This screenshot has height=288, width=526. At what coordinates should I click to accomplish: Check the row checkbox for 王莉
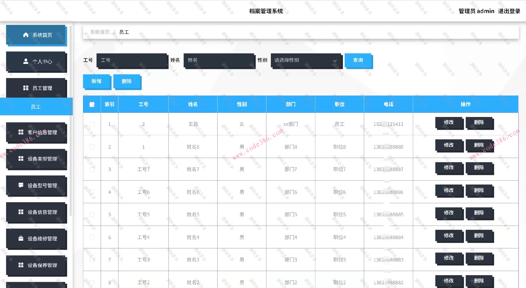92,124
